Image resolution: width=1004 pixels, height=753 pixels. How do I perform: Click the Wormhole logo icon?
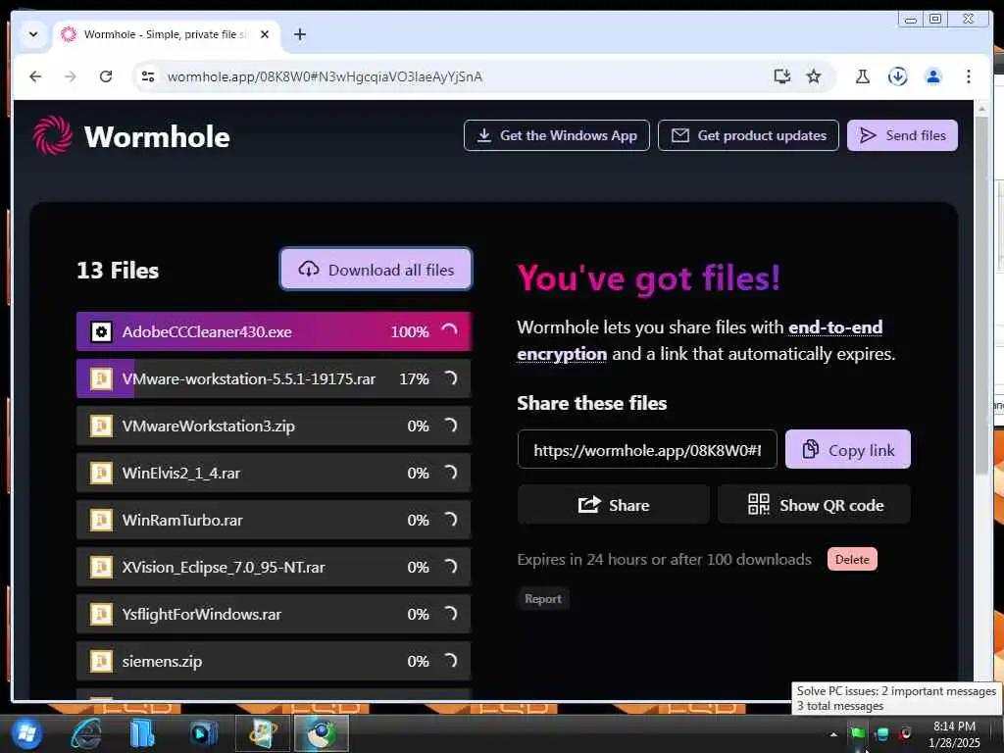click(53, 135)
